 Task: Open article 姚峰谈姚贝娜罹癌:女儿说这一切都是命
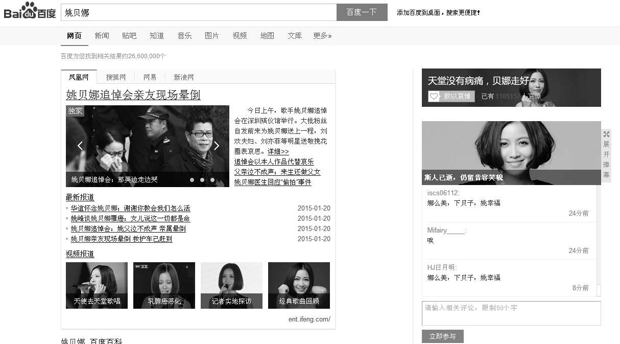pyautogui.click(x=130, y=218)
